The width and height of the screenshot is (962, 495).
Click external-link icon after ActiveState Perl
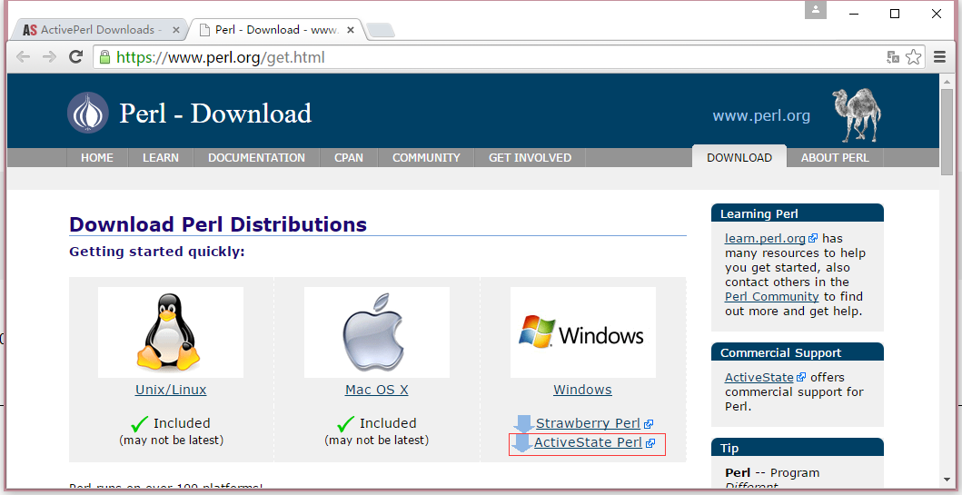coord(650,443)
